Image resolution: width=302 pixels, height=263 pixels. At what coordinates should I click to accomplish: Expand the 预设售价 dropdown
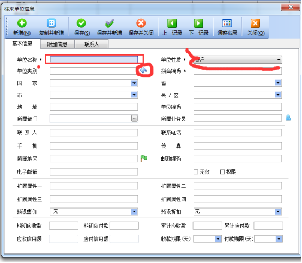pos(134,212)
